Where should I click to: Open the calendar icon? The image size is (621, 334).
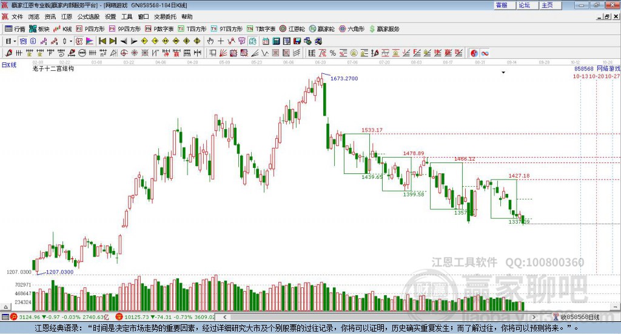(266, 41)
